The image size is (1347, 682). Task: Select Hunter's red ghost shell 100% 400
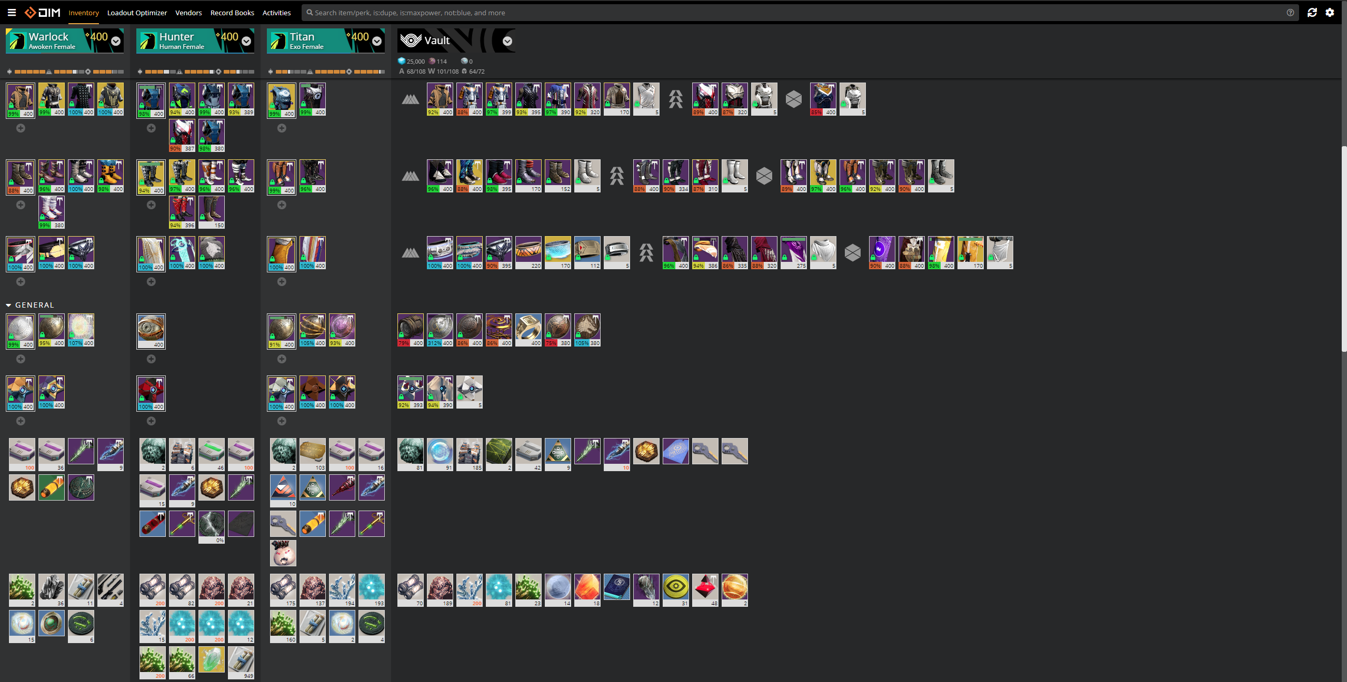coord(151,393)
